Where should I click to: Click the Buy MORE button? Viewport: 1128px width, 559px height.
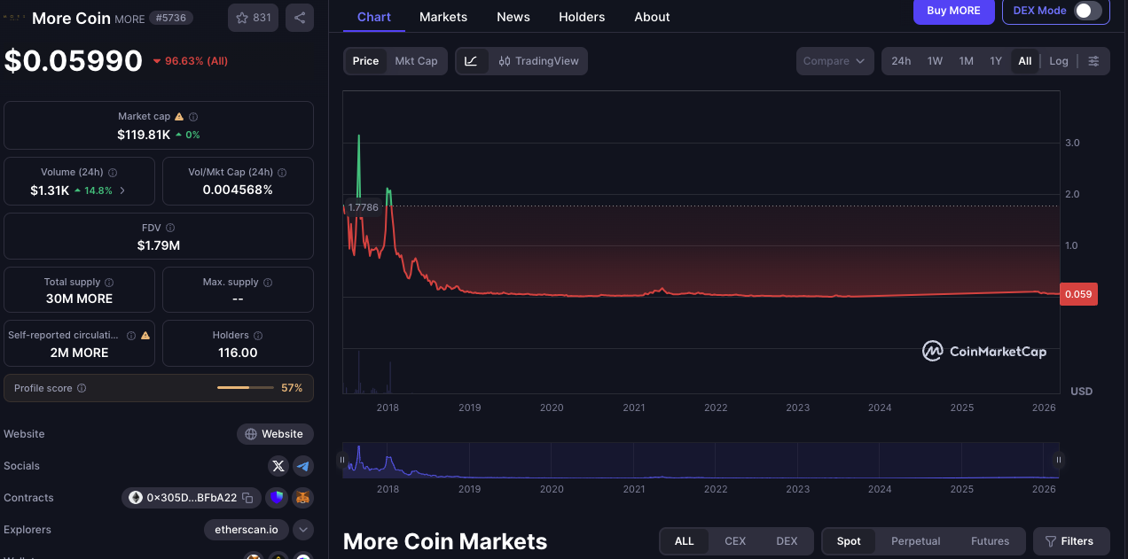(953, 12)
